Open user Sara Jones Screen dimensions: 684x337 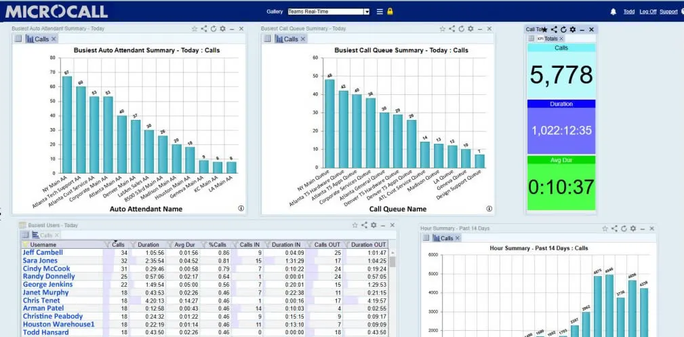[x=40, y=260]
